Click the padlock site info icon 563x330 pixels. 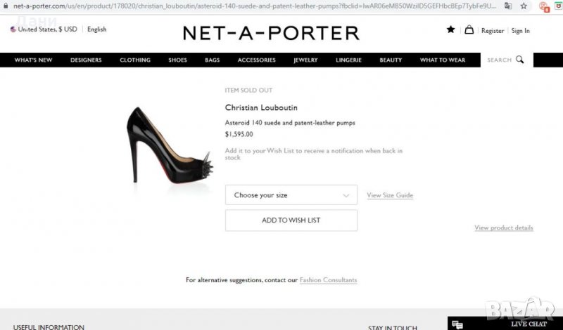(5, 6)
